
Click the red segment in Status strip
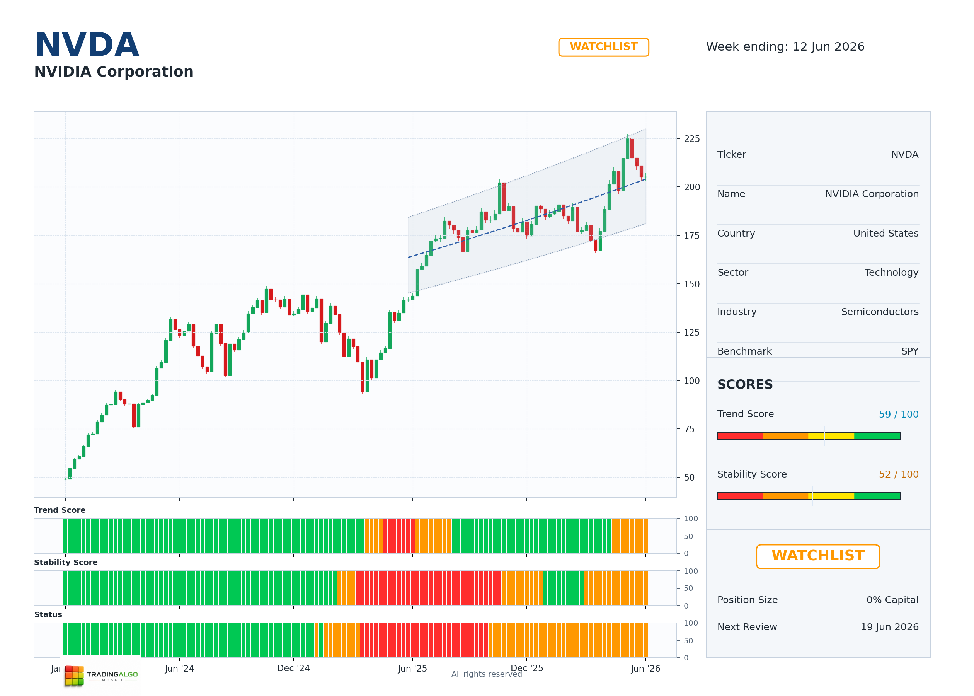point(424,640)
